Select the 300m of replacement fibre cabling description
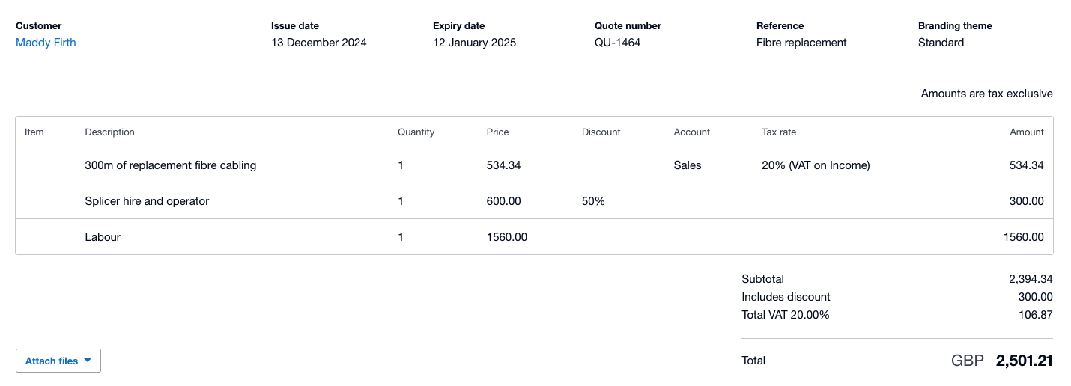This screenshot has width=1071, height=386. pos(171,165)
